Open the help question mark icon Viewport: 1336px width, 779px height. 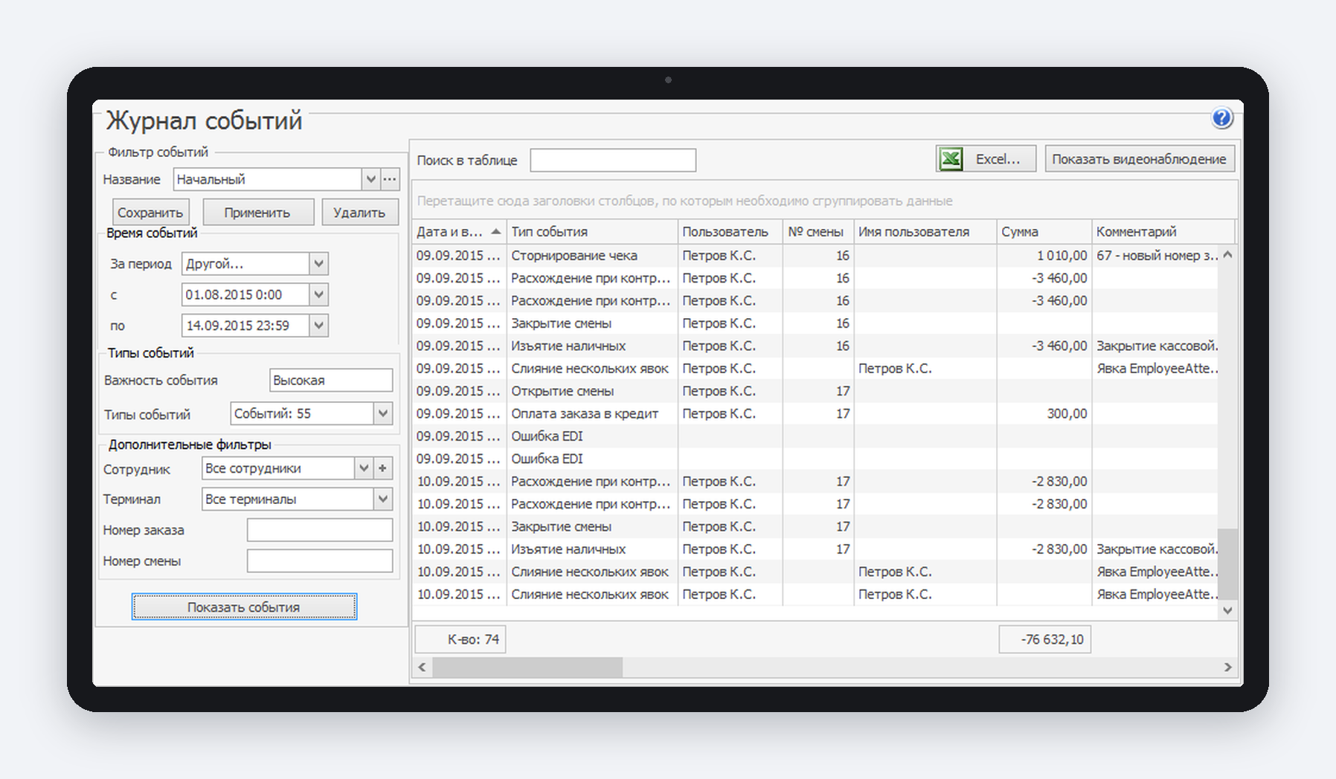(1221, 118)
